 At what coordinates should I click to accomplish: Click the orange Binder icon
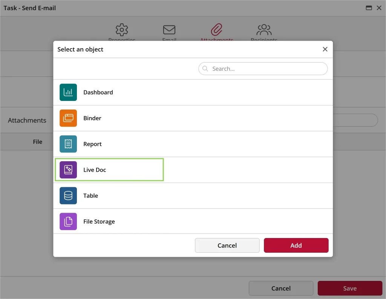pos(68,118)
